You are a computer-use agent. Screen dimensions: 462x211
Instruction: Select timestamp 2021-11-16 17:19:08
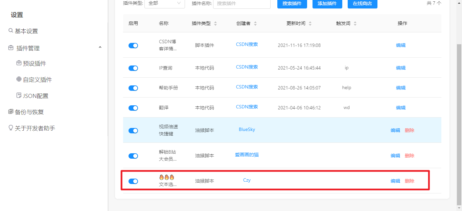pyautogui.click(x=299, y=45)
